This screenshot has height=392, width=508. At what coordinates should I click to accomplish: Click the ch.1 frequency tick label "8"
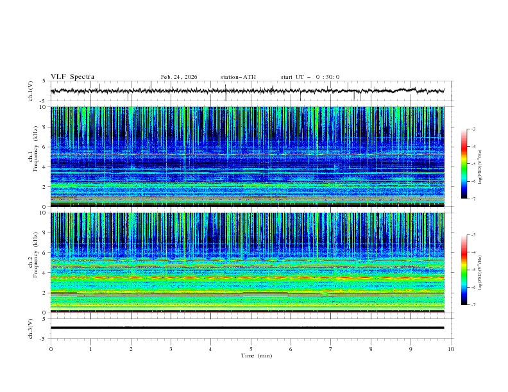coord(45,127)
